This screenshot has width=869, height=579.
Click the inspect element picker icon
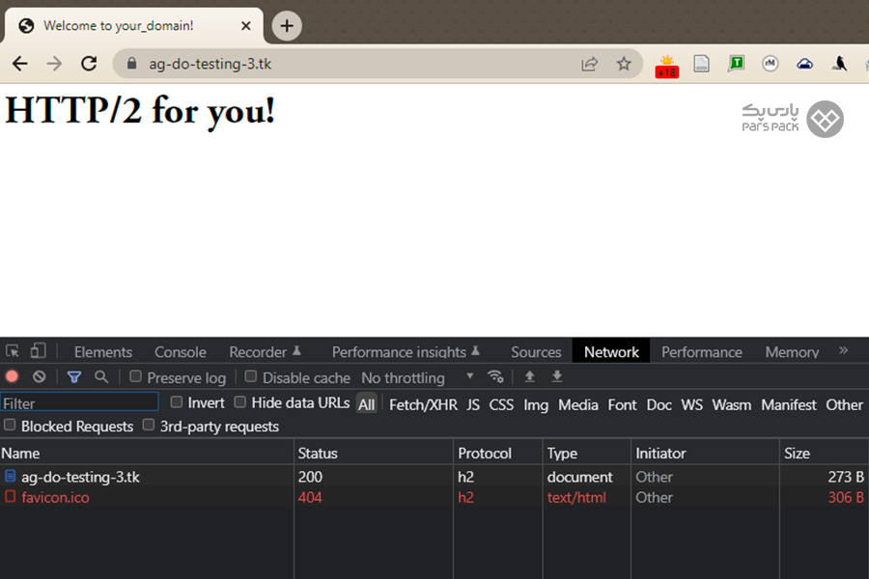click(13, 351)
